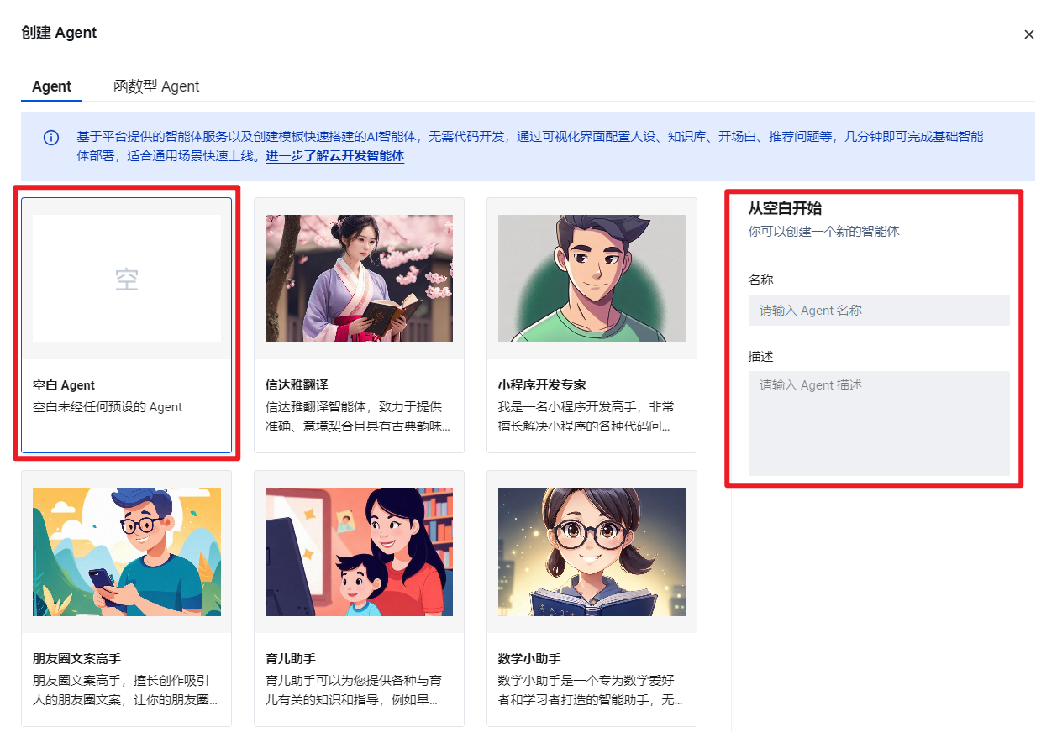Click the 朋友圈文案高手，擅长创作 description text
This screenshot has width=1057, height=732.
pos(127,689)
